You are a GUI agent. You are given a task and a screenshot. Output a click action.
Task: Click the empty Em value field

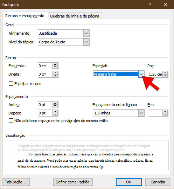tap(155, 113)
